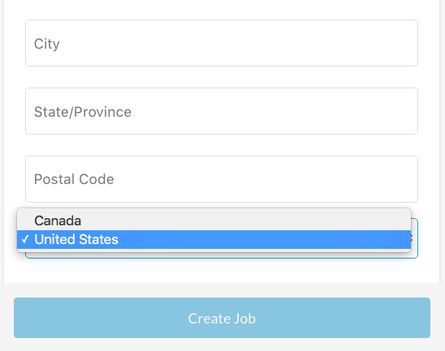Click the empty right side of the Canada row
The width and height of the screenshot is (445, 351).
point(283,220)
